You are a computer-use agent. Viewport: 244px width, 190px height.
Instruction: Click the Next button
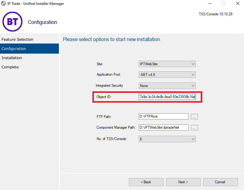tap(183, 182)
